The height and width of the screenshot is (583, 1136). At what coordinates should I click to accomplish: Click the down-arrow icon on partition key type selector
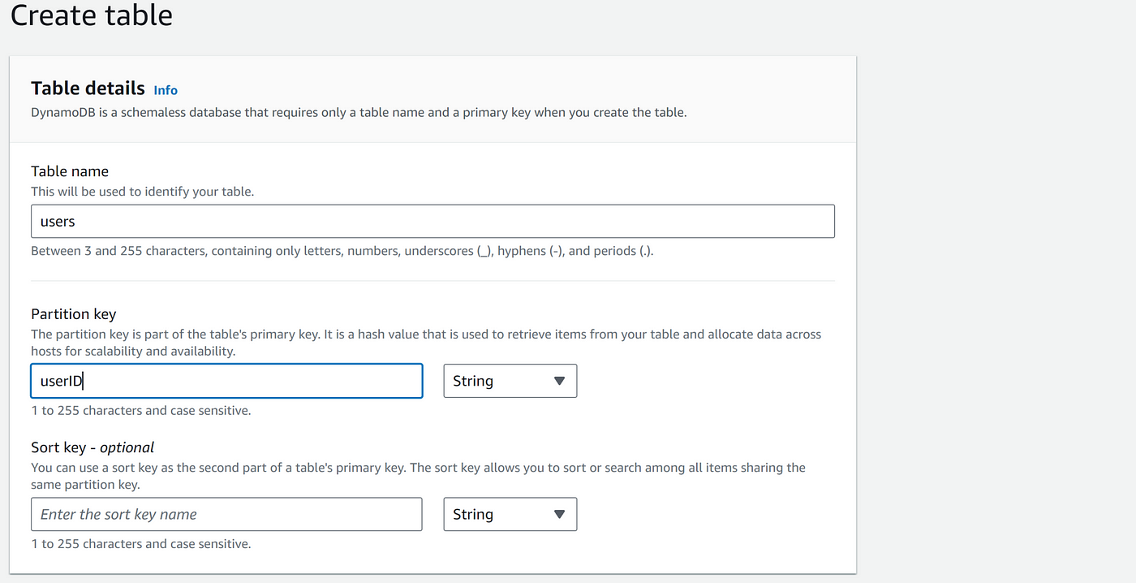(559, 380)
